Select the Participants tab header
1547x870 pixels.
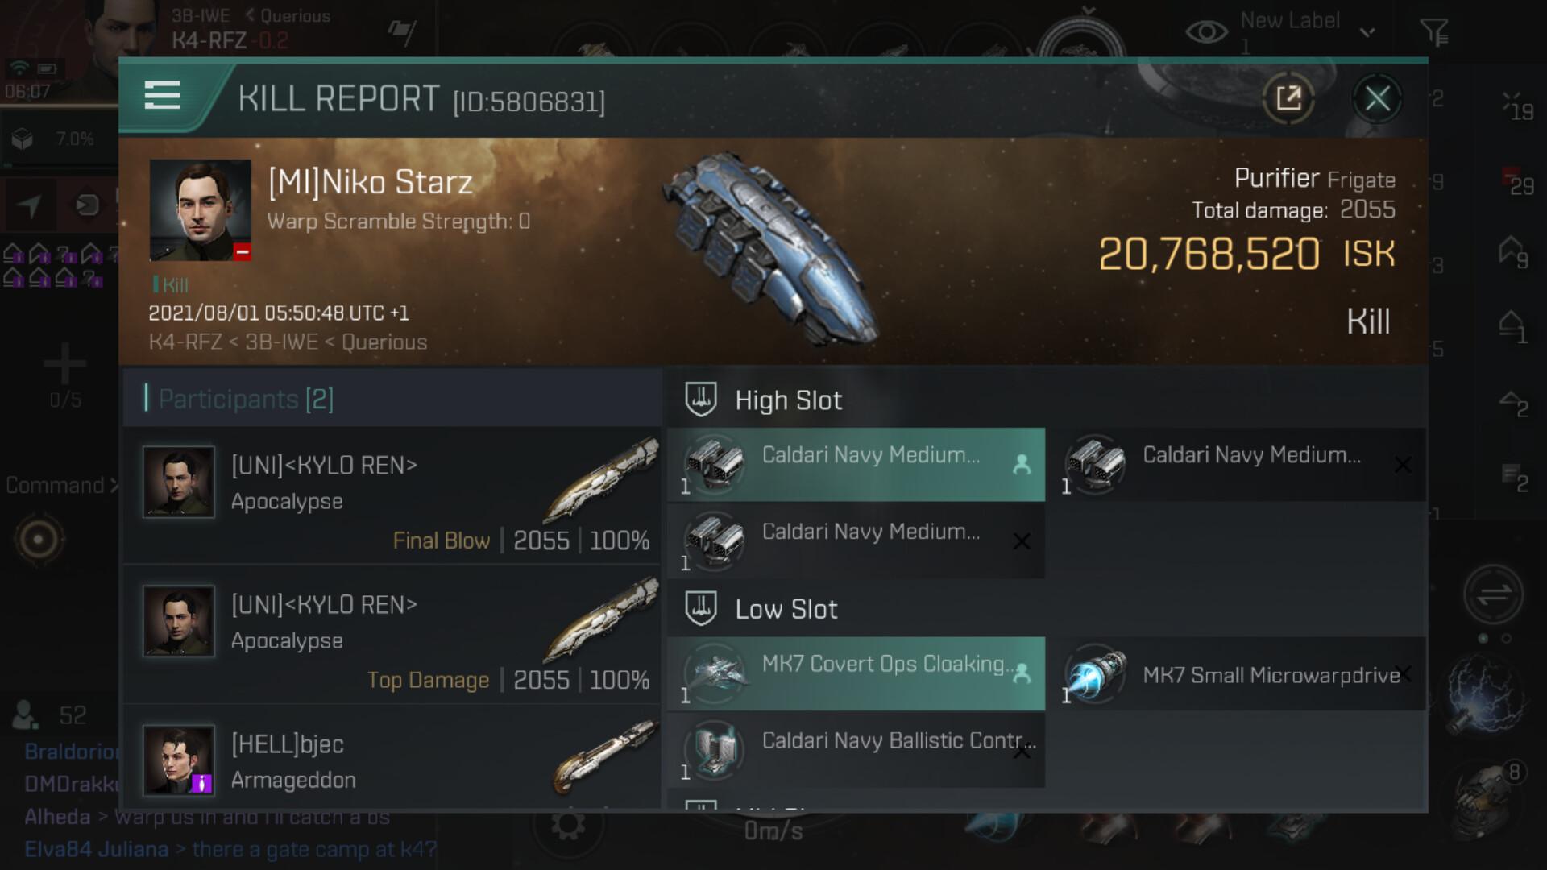[246, 399]
